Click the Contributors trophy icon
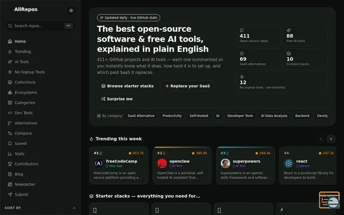 [10, 164]
